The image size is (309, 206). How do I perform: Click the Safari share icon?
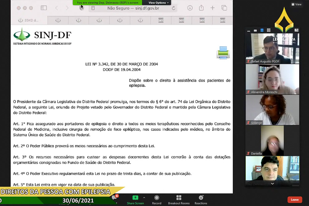tap(201, 8)
